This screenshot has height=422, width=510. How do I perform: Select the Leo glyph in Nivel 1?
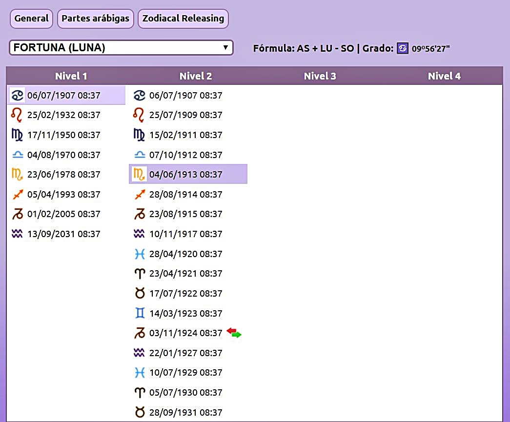pos(17,115)
